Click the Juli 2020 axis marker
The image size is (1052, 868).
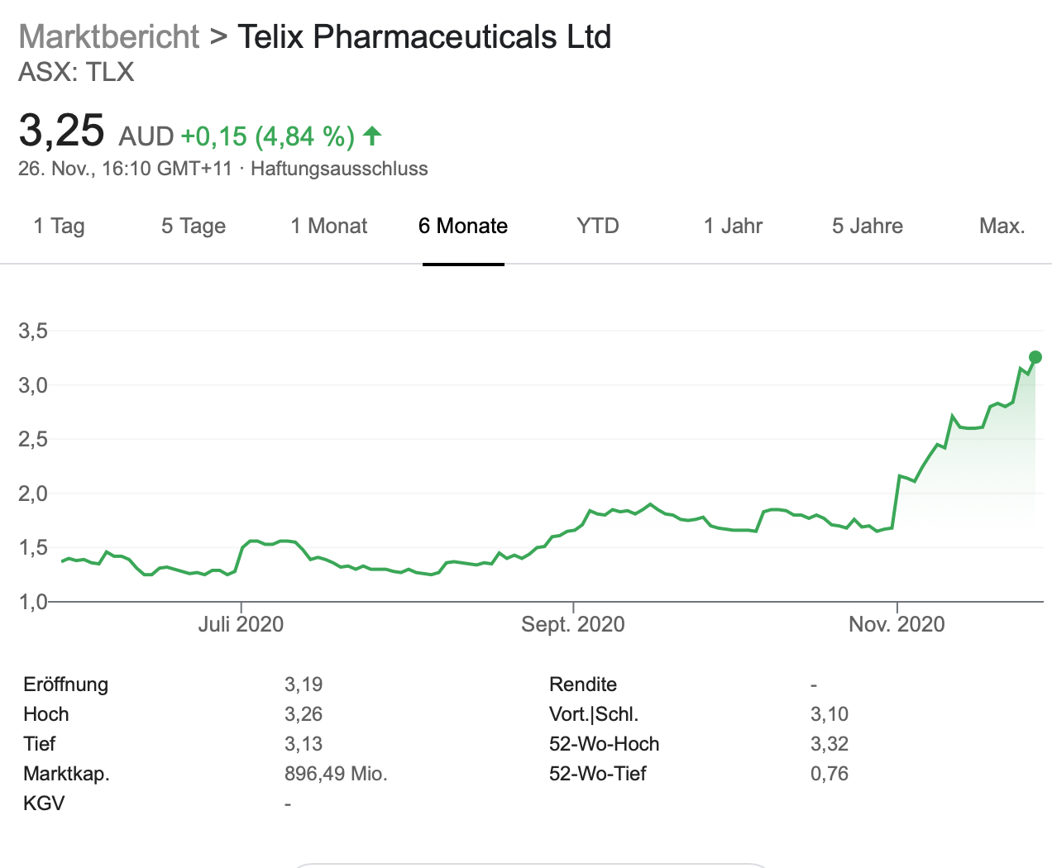pos(241,624)
